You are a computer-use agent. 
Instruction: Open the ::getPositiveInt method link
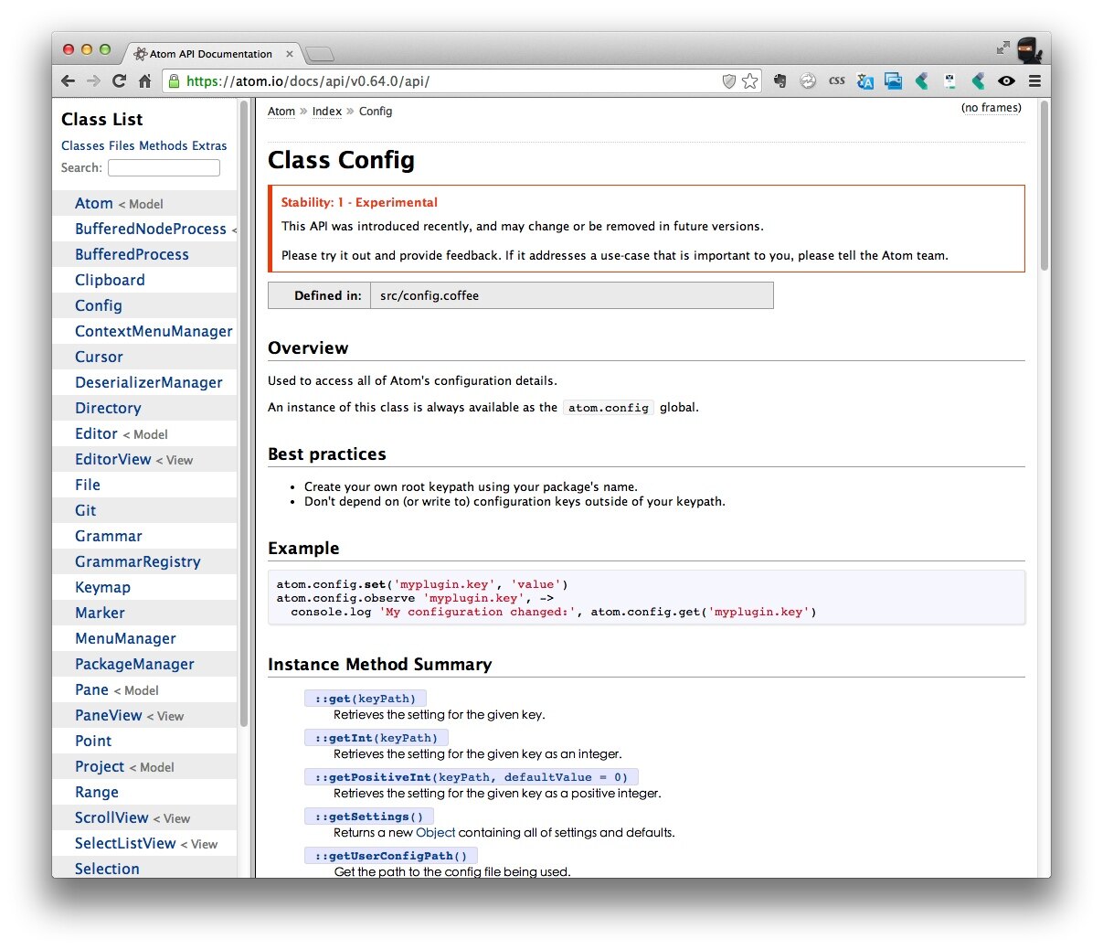(x=472, y=777)
